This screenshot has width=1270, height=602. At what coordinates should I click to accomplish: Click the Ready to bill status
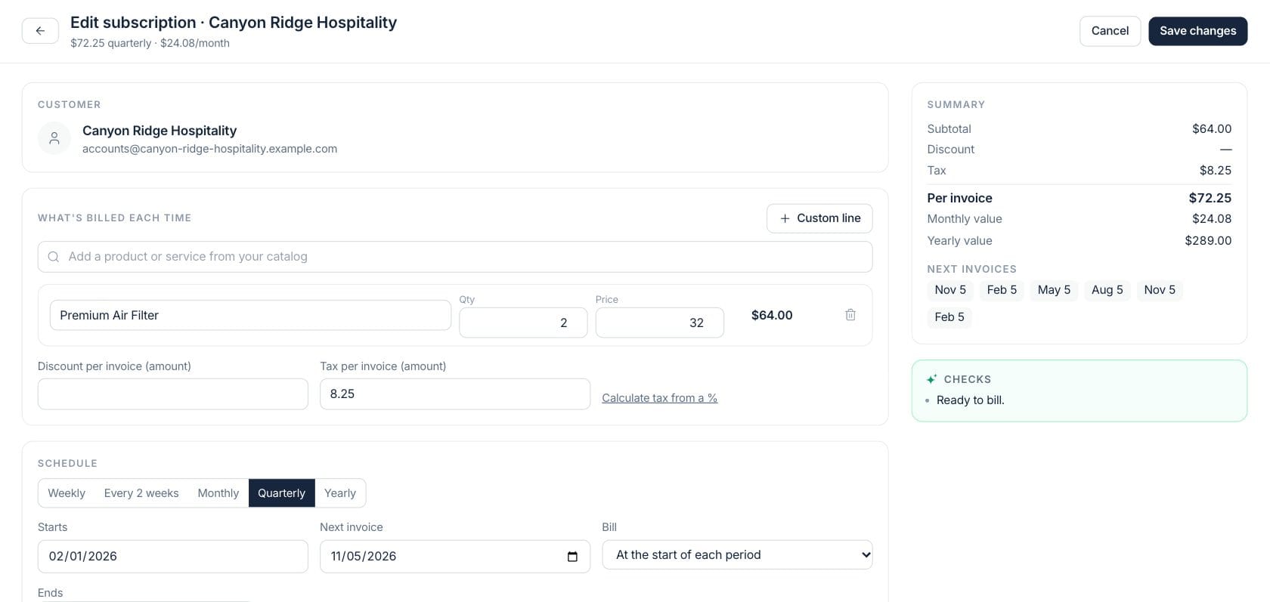tap(970, 400)
